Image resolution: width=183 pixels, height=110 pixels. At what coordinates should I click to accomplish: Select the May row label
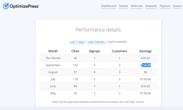(53, 93)
